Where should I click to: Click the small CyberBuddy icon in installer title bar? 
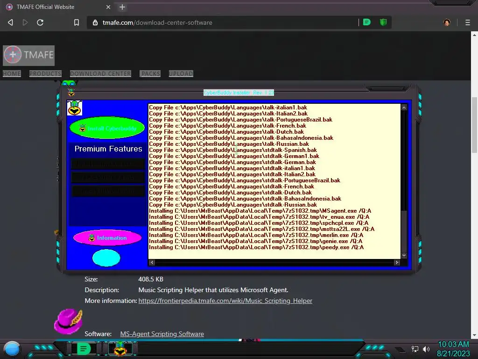point(71,92)
